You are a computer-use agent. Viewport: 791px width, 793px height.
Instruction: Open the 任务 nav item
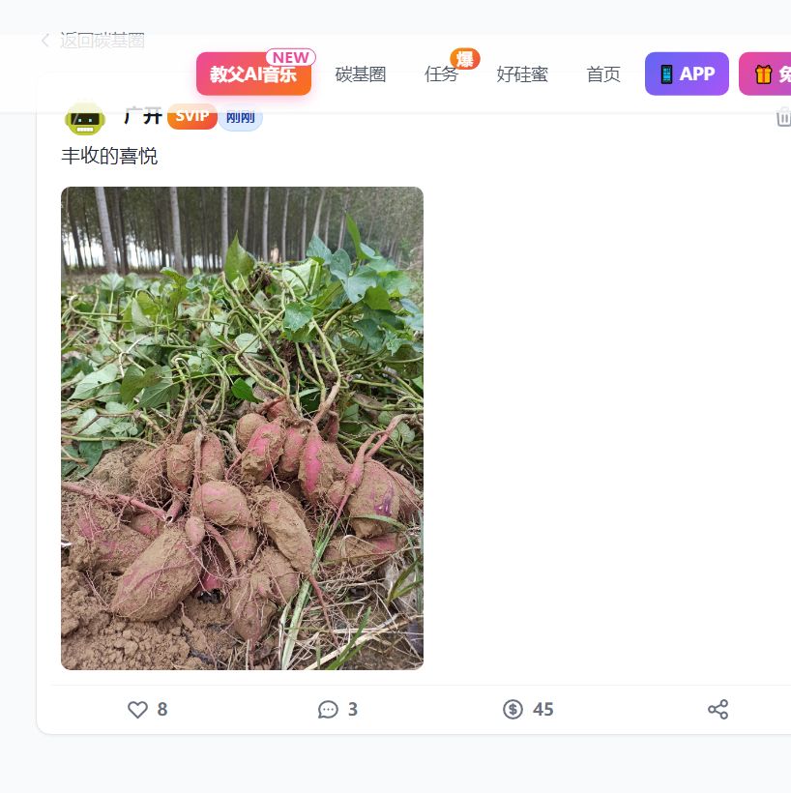(441, 74)
